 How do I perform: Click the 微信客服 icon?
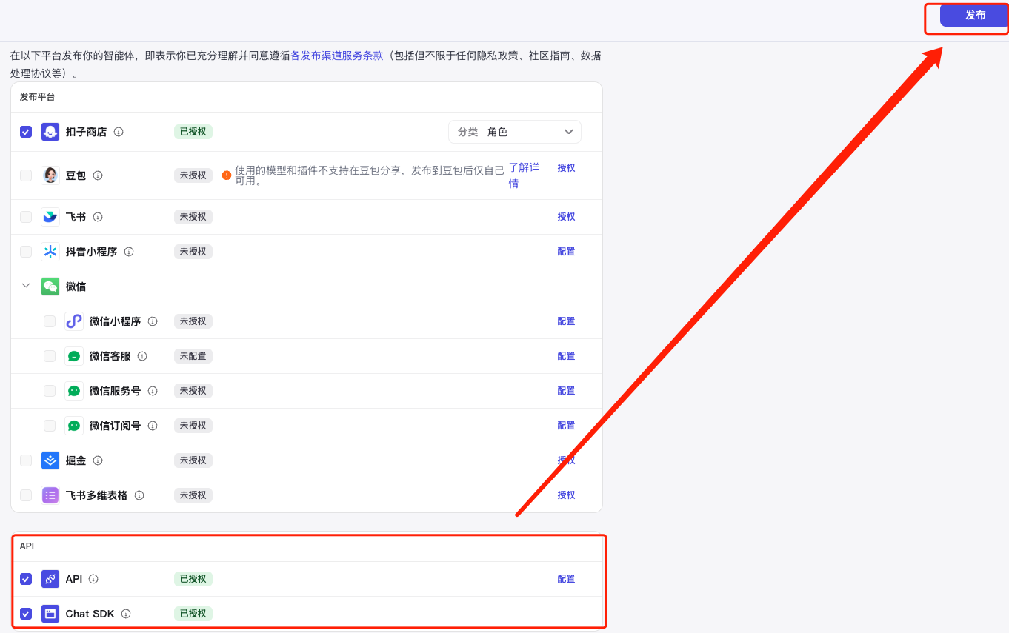click(74, 356)
